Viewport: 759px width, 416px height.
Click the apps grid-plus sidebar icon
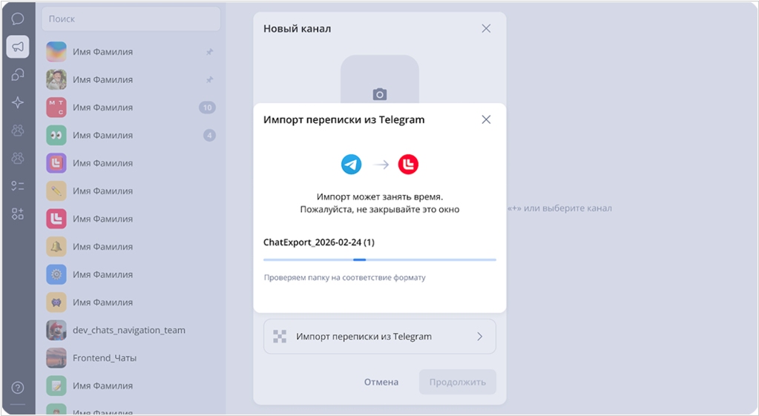point(18,214)
